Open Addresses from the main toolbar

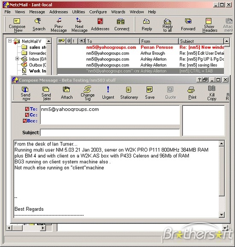click(x=100, y=25)
